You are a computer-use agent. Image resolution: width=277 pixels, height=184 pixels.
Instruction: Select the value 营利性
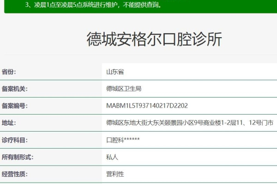coord(115,174)
